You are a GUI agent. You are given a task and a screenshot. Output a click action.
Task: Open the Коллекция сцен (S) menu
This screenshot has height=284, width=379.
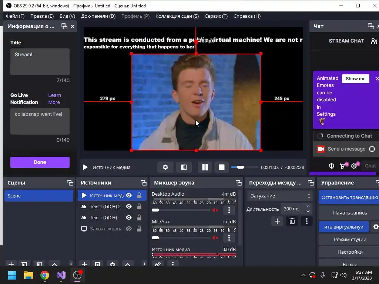(177, 16)
